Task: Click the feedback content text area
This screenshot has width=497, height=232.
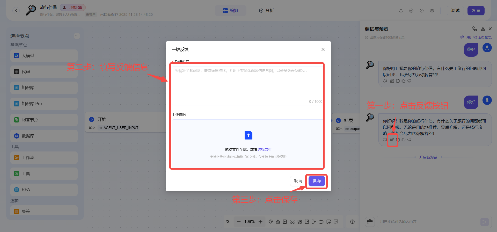Action: (x=247, y=85)
